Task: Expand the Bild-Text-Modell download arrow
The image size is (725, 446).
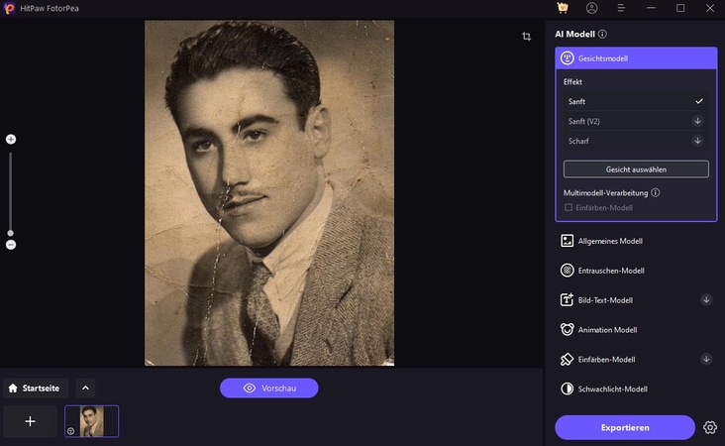Action: pyautogui.click(x=706, y=299)
